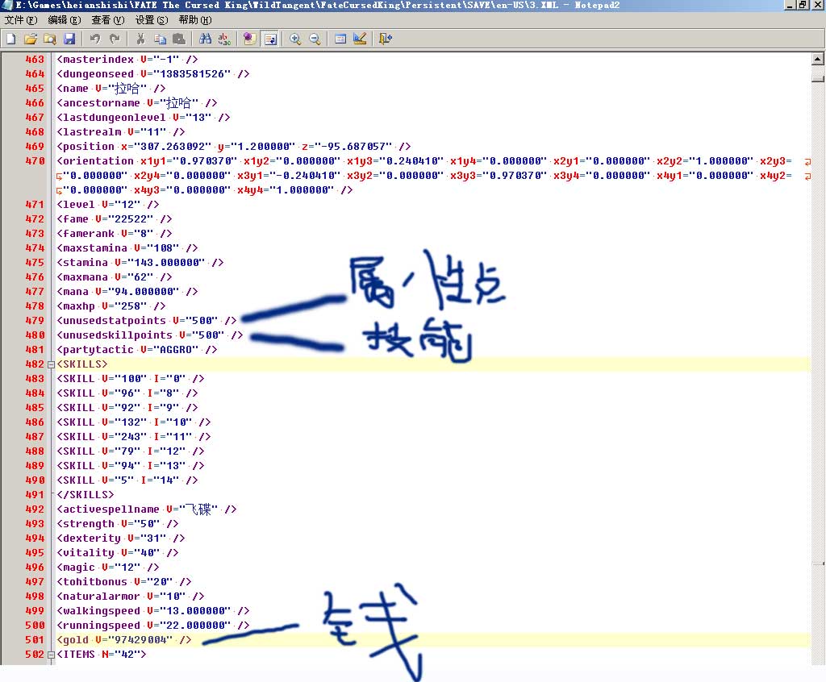Click the lastdungeonlevel V="13" line
Screen dimensions: 826x682
point(144,118)
